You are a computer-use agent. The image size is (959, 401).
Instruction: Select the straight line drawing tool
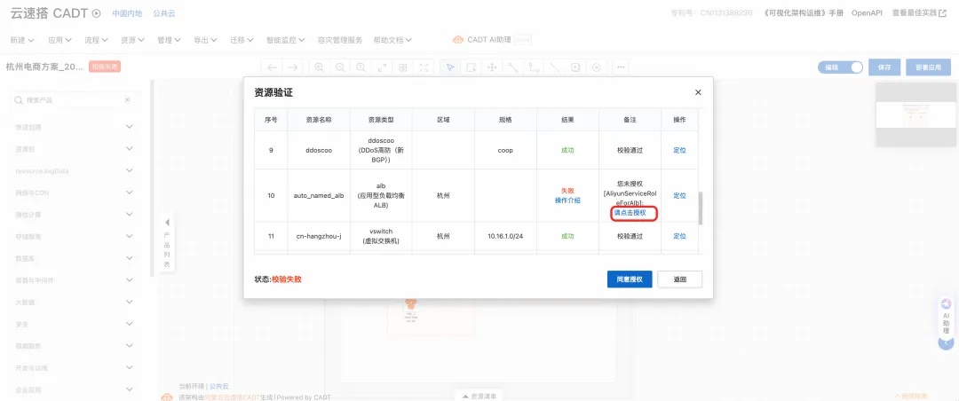pos(554,67)
